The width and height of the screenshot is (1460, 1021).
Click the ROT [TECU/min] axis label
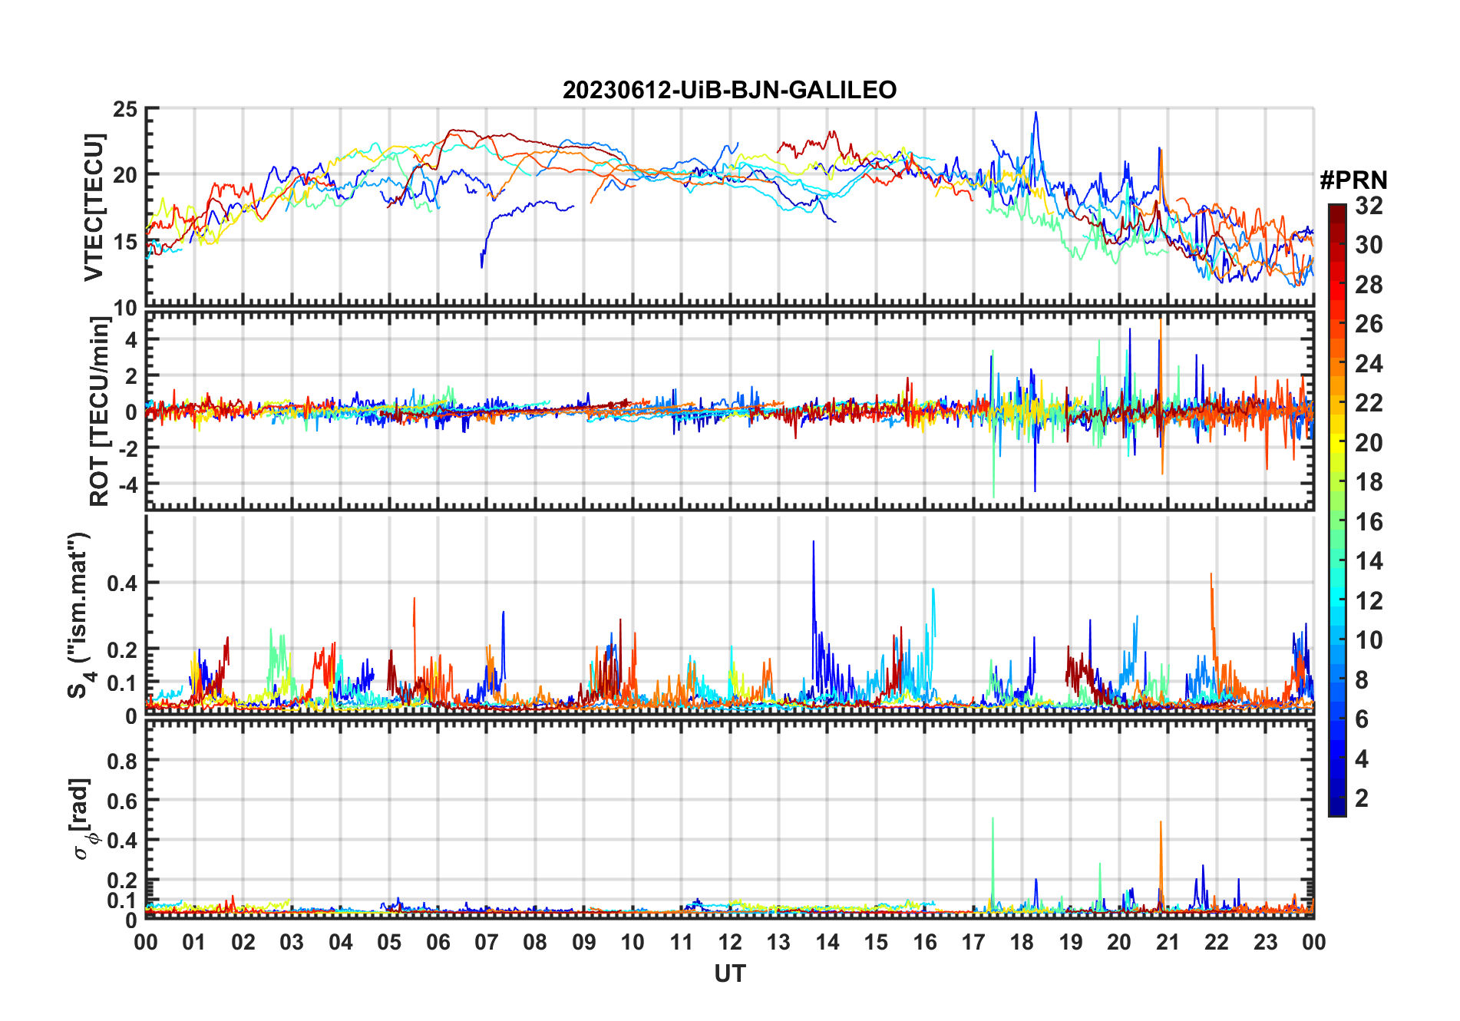point(99,411)
